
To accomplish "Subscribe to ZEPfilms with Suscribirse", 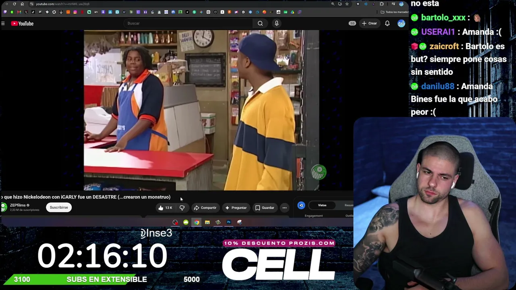I will pyautogui.click(x=59, y=207).
